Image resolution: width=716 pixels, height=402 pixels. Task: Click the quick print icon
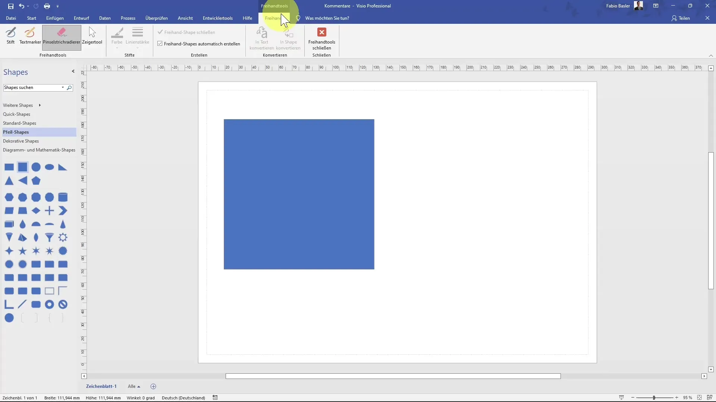[x=47, y=6]
